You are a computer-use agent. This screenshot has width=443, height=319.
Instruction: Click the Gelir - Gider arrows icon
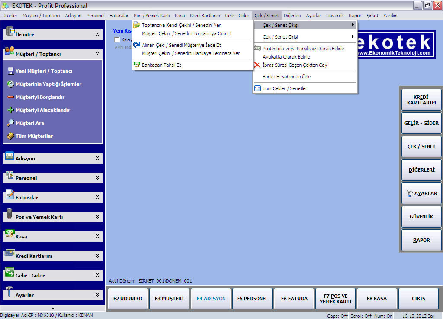point(10,272)
